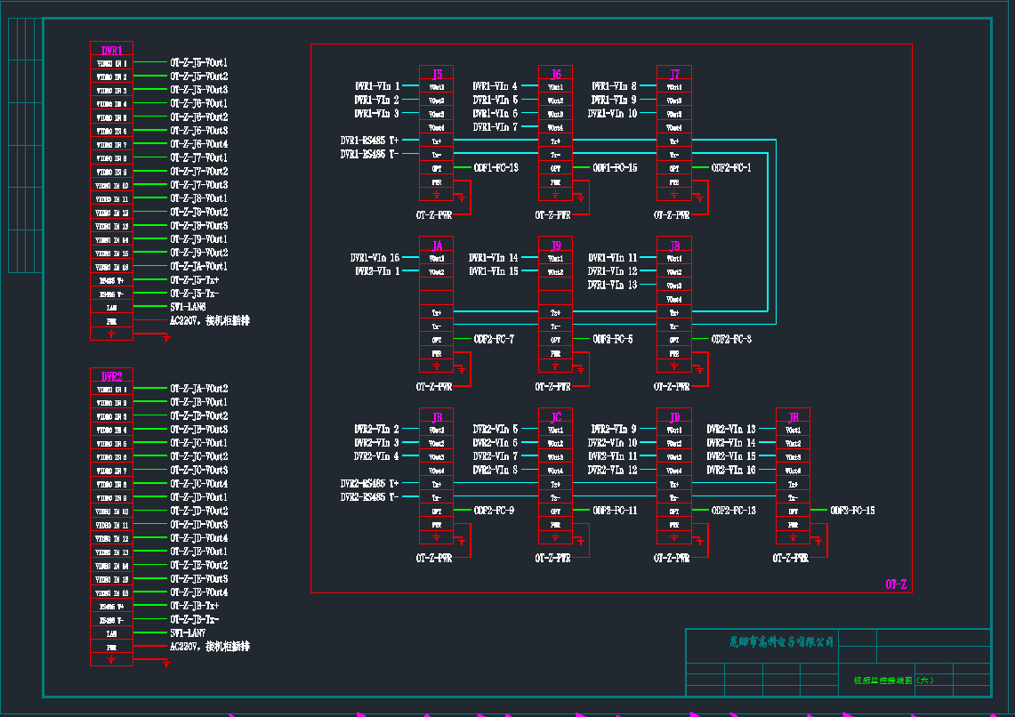Pick the J7 module header label
The width and height of the screenshot is (1015, 717).
pyautogui.click(x=674, y=74)
